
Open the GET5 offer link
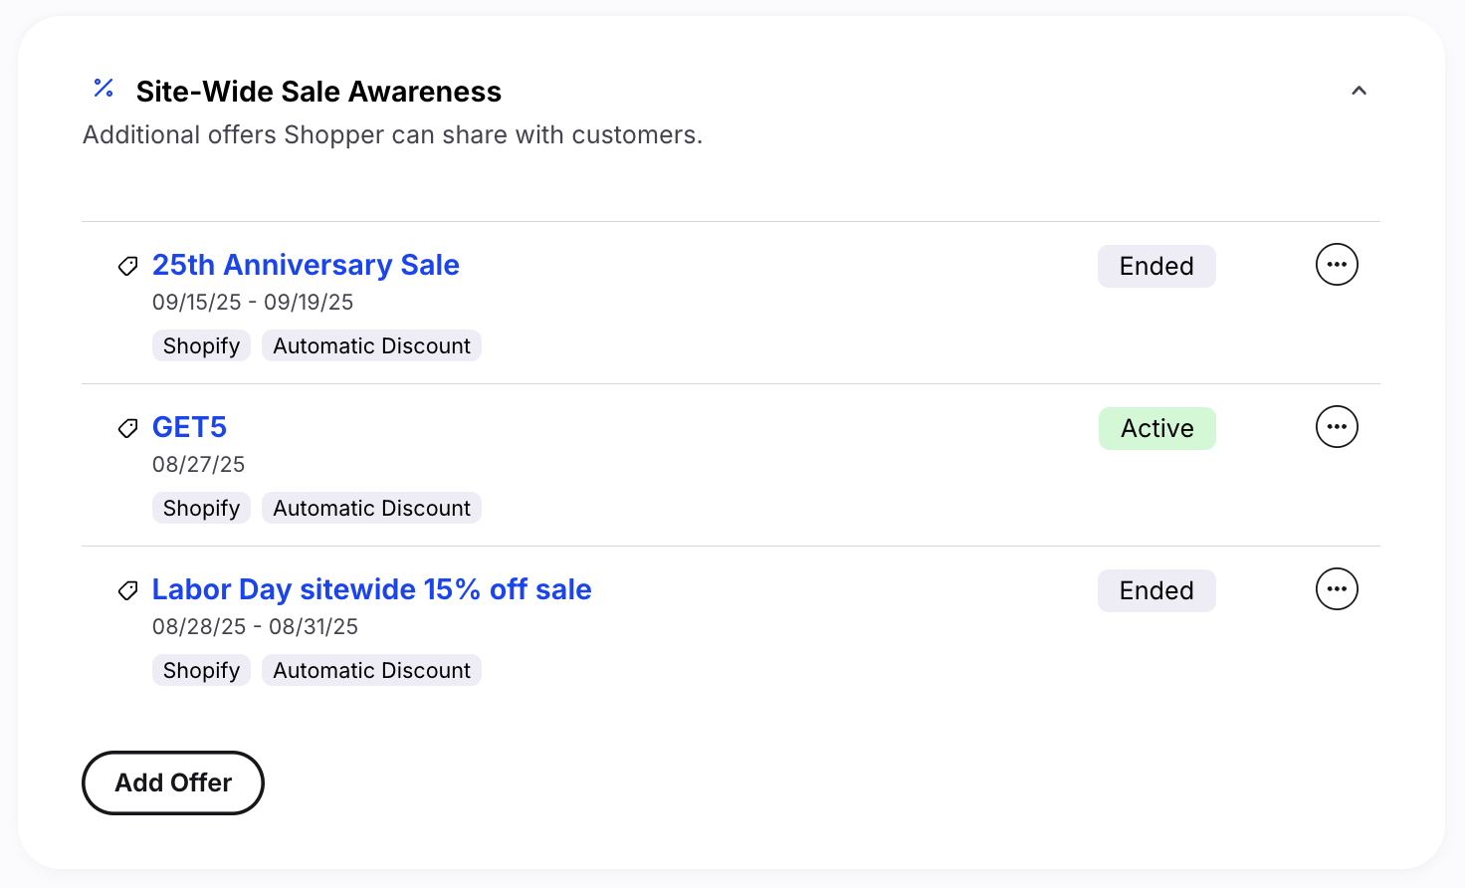pyautogui.click(x=189, y=427)
